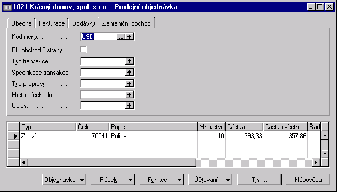337x192 pixels.
Task: Maximize the Prodejní objednávka window
Action: pos(320,7)
